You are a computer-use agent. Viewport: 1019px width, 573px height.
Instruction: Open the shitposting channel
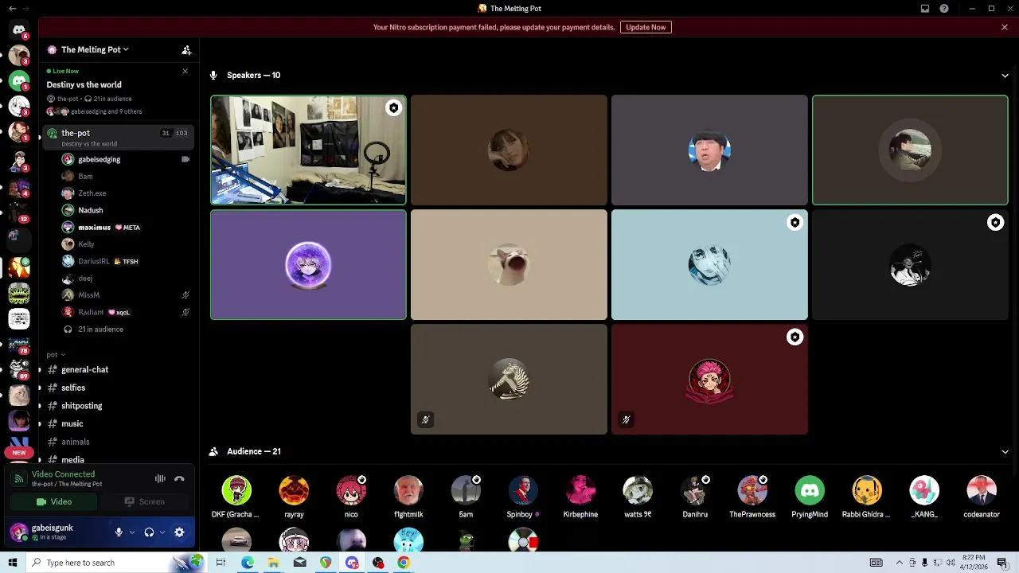[x=82, y=406]
